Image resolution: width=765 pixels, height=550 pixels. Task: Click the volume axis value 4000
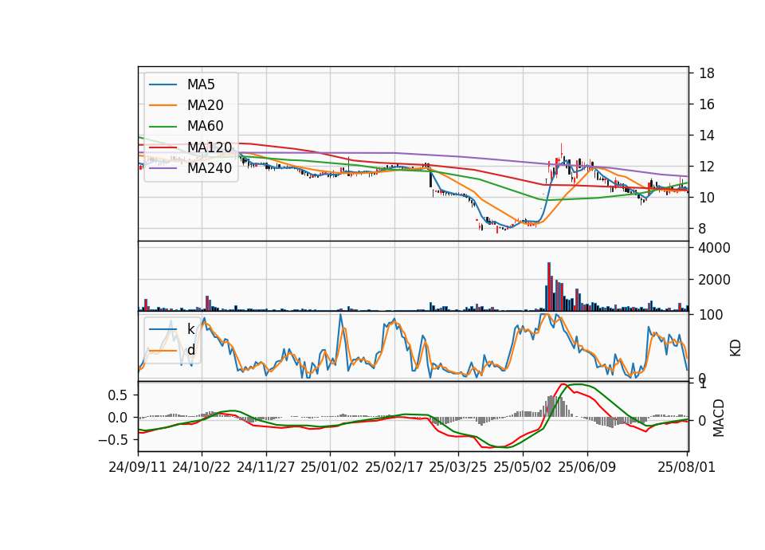714,248
